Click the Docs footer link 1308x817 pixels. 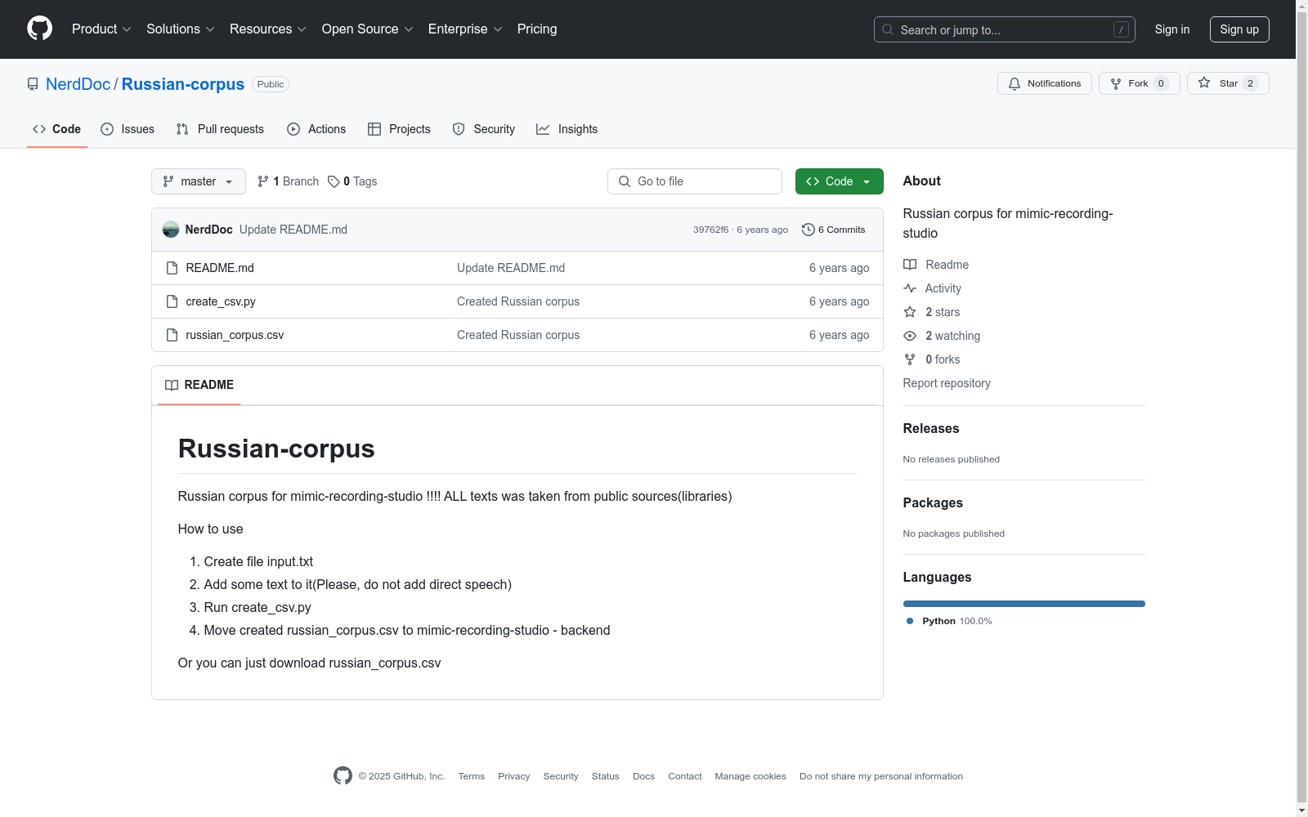coord(643,776)
